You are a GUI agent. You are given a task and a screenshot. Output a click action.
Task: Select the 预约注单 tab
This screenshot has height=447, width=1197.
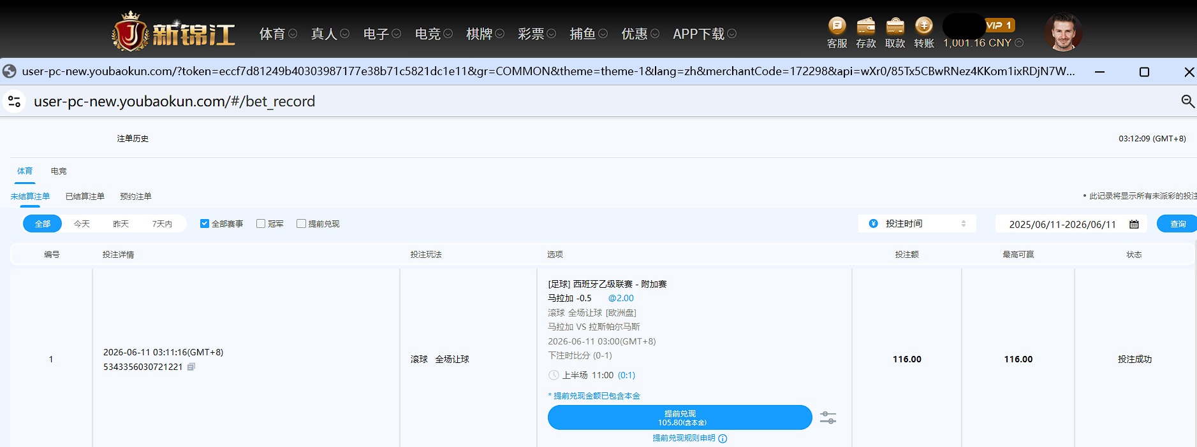click(x=136, y=196)
